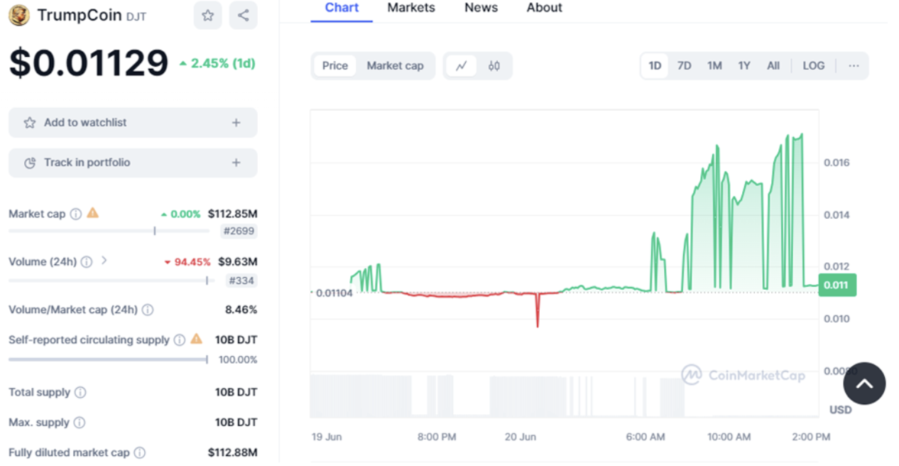Click Add to watchlist button

[133, 123]
